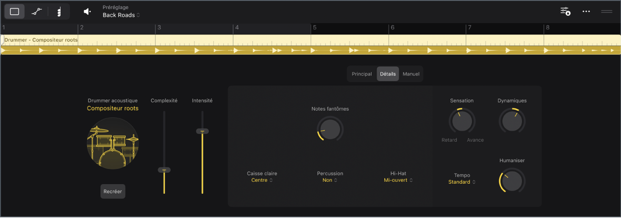Click the Compositeur roots drummer name

(x=112, y=109)
